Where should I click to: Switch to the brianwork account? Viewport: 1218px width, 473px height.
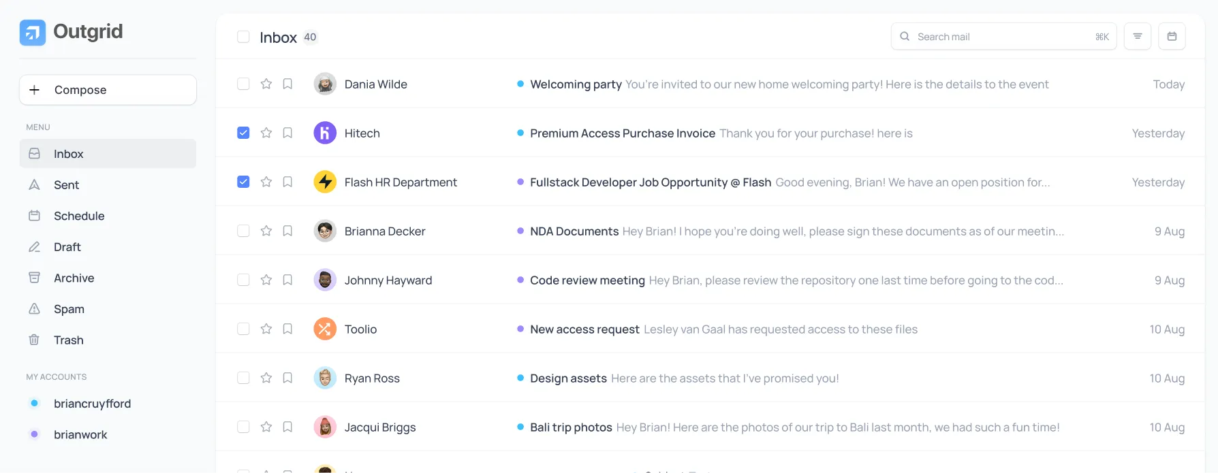pyautogui.click(x=80, y=434)
